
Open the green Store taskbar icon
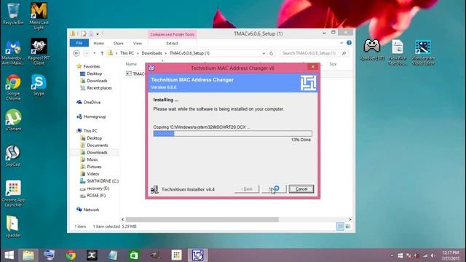click(134, 255)
